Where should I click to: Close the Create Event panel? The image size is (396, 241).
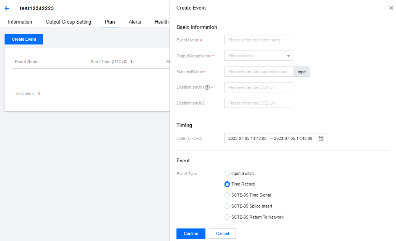391,8
